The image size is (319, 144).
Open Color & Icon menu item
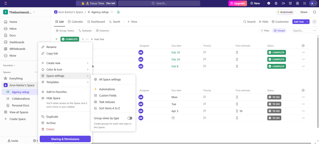65,70
